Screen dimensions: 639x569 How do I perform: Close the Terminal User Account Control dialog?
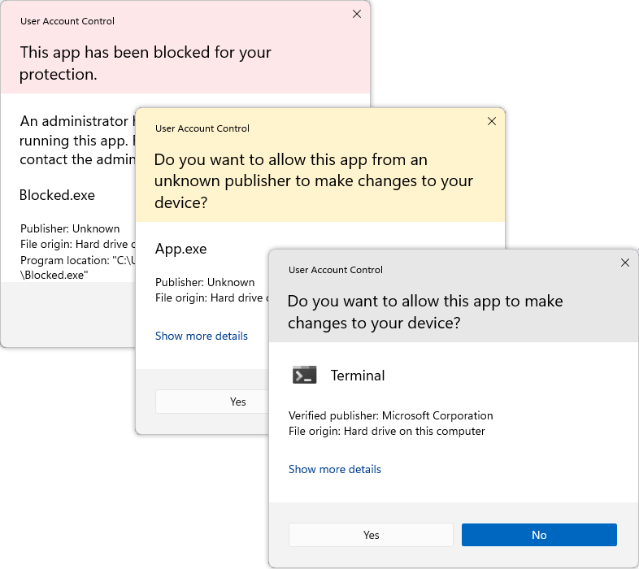pyautogui.click(x=624, y=263)
